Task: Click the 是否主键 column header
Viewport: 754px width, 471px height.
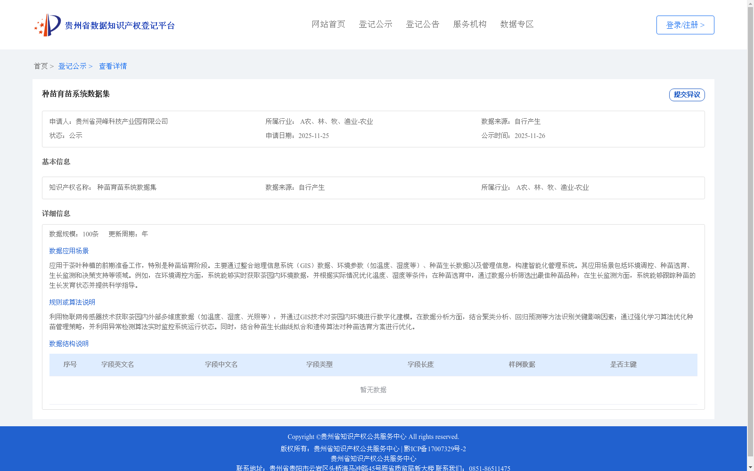Action: click(x=623, y=365)
